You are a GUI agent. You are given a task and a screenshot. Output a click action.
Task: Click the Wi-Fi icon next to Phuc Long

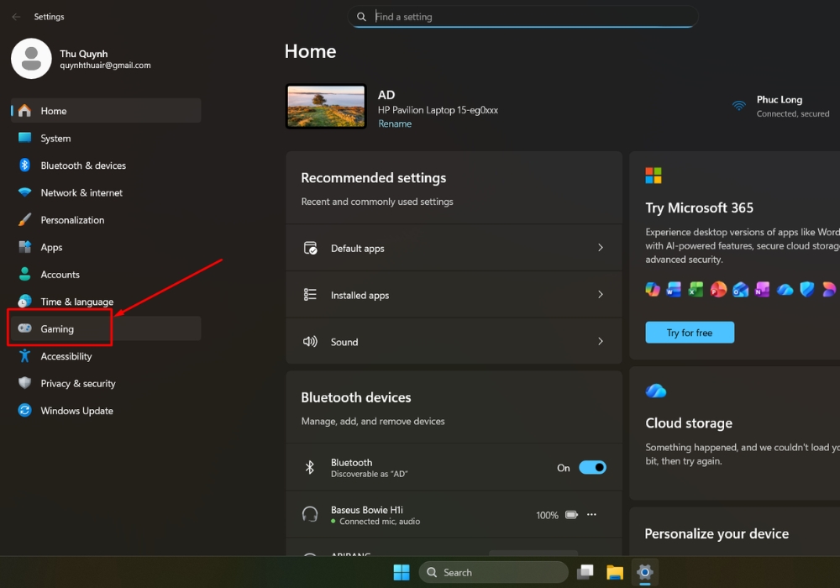coord(738,106)
